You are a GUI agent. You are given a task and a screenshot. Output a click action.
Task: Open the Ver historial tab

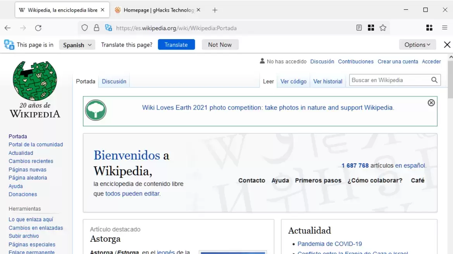coord(328,81)
